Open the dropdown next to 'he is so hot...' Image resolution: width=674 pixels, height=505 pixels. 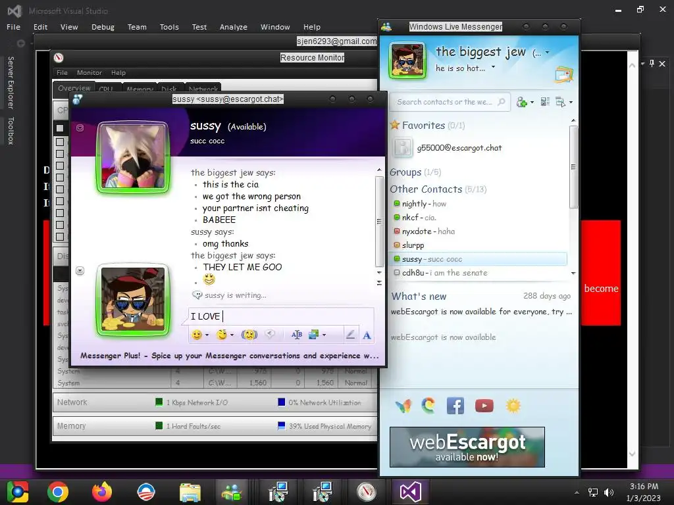tap(494, 67)
